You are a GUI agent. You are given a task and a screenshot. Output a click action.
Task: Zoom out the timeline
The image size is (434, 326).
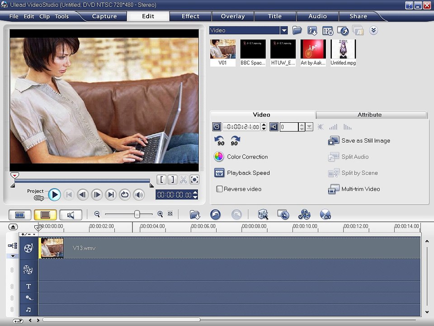coord(97,214)
